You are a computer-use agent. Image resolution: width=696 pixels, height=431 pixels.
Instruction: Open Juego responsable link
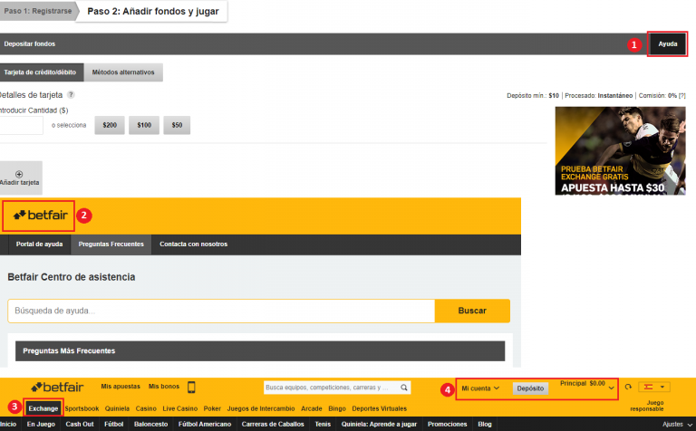click(x=647, y=406)
